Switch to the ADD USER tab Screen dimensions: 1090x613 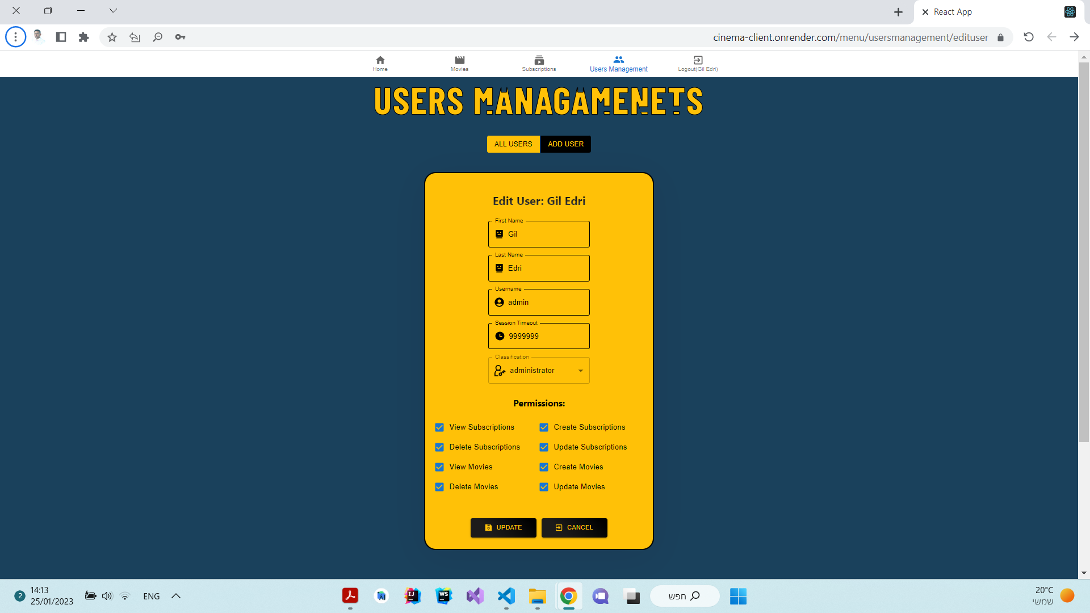click(565, 144)
